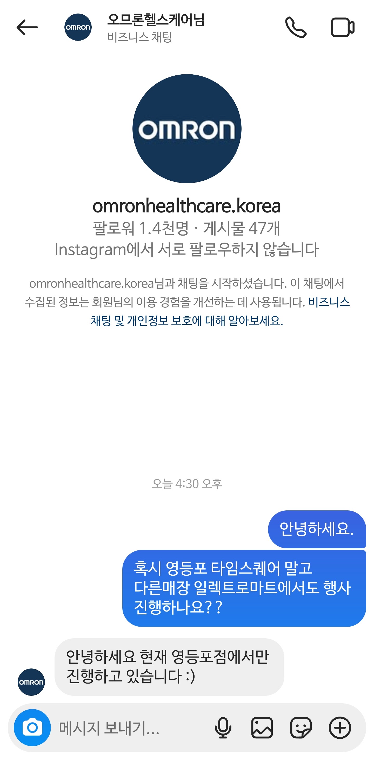374x760 pixels.
Task: Record voice message with microphone icon
Action: [x=223, y=727]
